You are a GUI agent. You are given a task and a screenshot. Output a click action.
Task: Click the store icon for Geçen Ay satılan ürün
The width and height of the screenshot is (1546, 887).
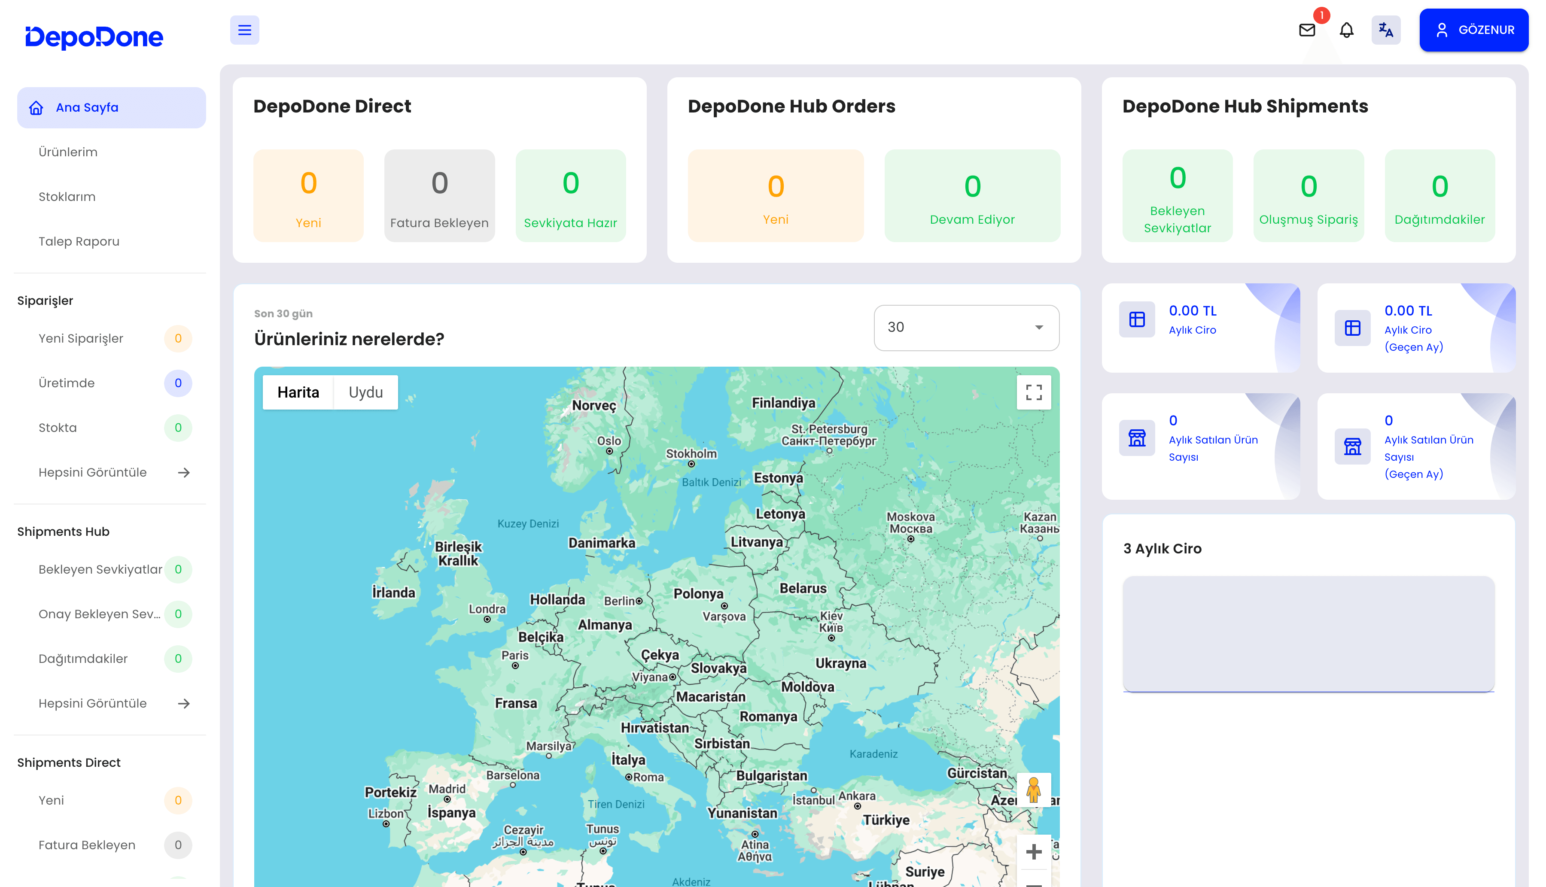(1352, 447)
